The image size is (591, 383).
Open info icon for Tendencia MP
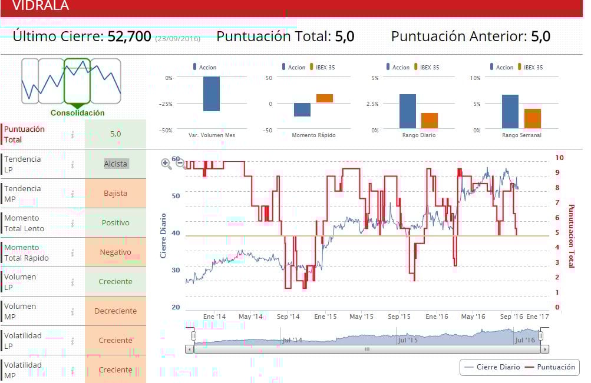tap(72, 194)
